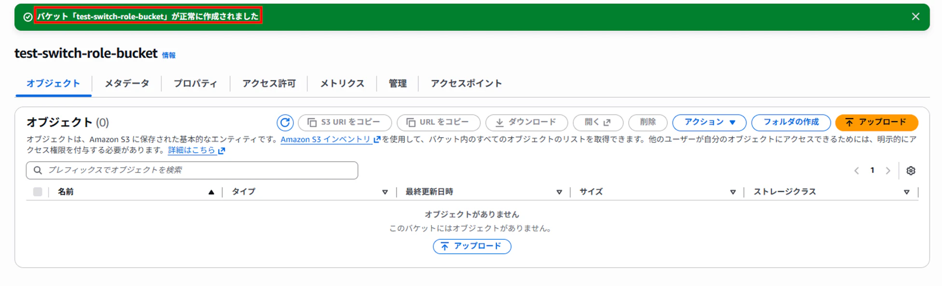Click the タイプ column header text
The height and width of the screenshot is (286, 942).
[243, 192]
